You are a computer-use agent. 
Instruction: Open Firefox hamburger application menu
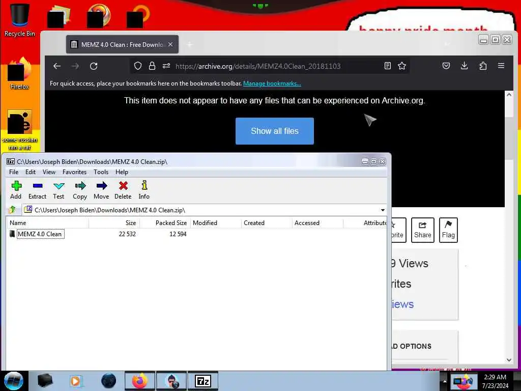click(x=501, y=66)
